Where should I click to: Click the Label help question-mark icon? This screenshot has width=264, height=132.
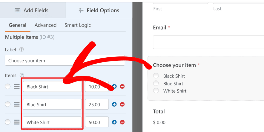pos(21,50)
